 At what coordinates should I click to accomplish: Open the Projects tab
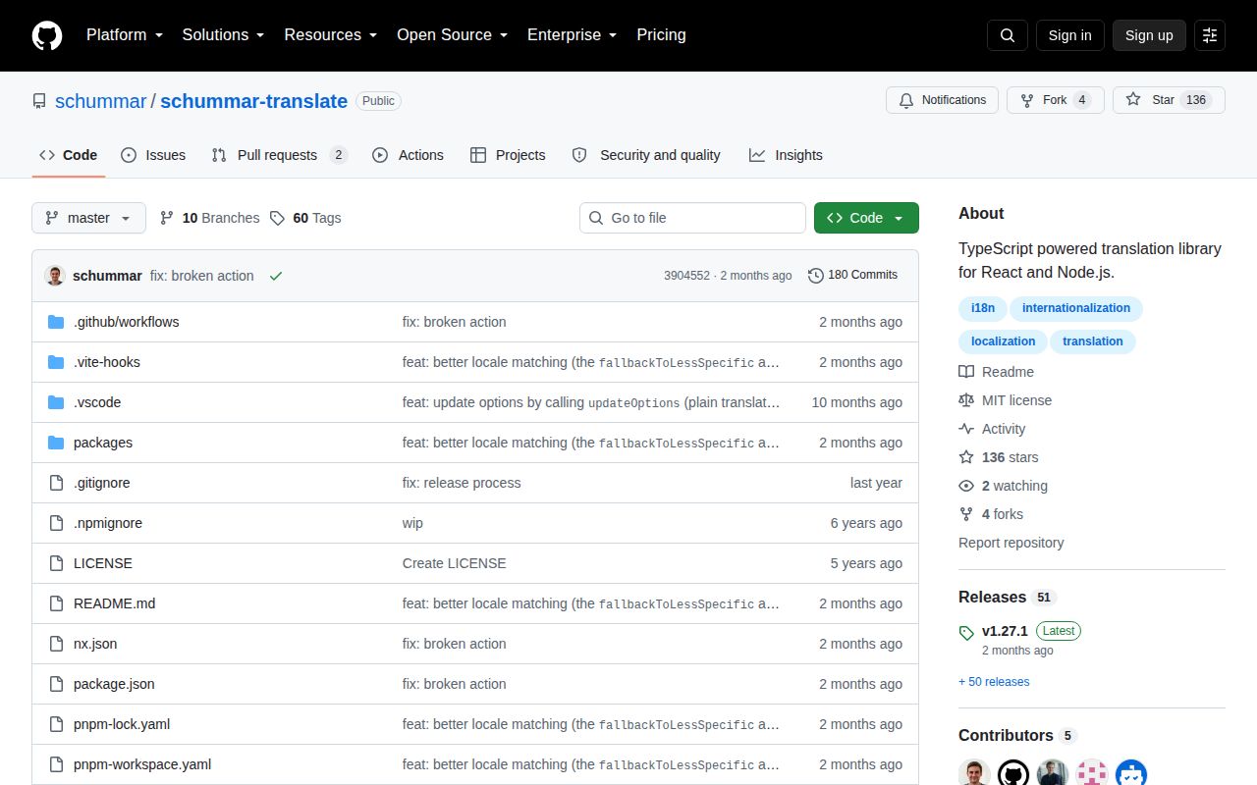(508, 155)
